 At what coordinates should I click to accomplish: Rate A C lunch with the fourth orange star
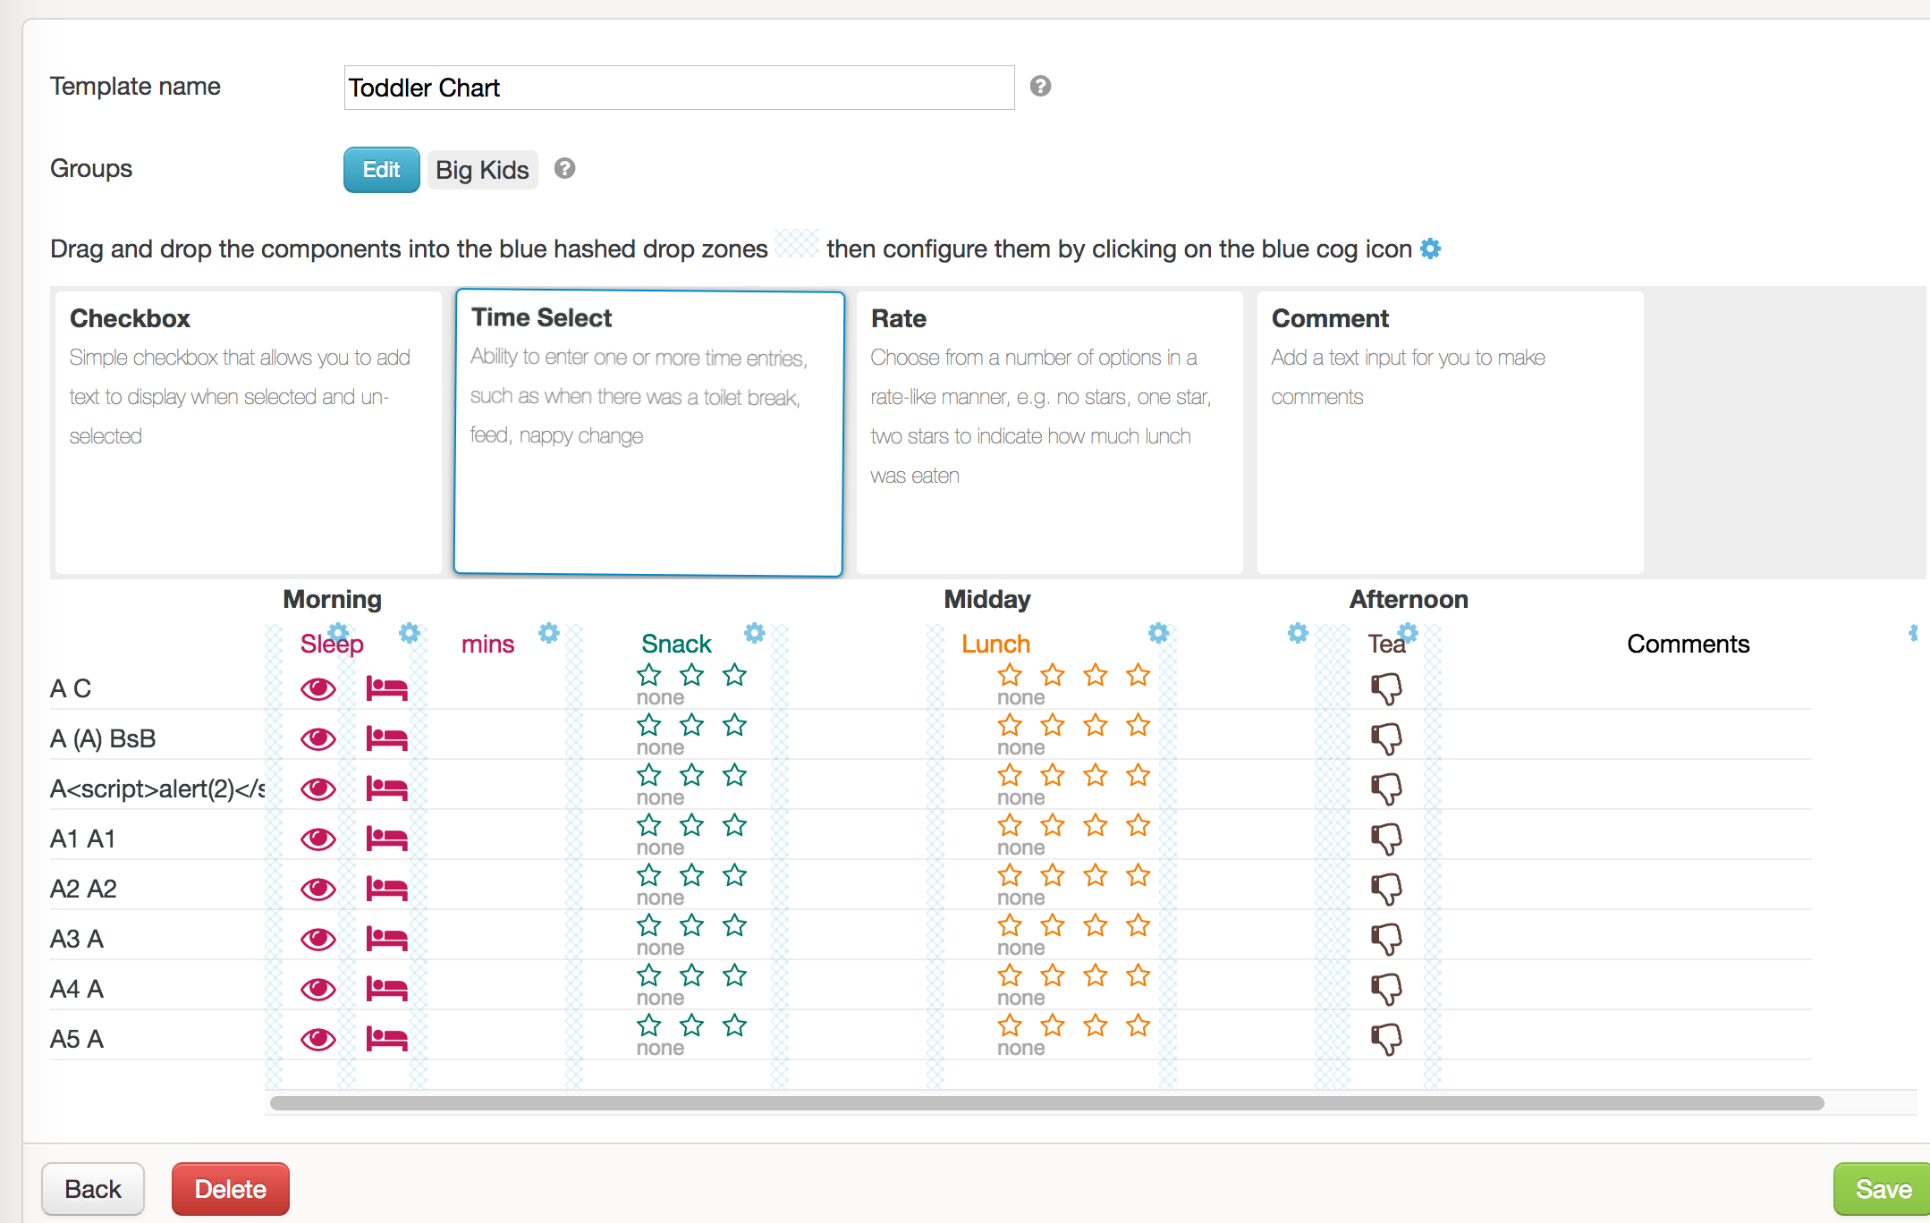(1138, 675)
